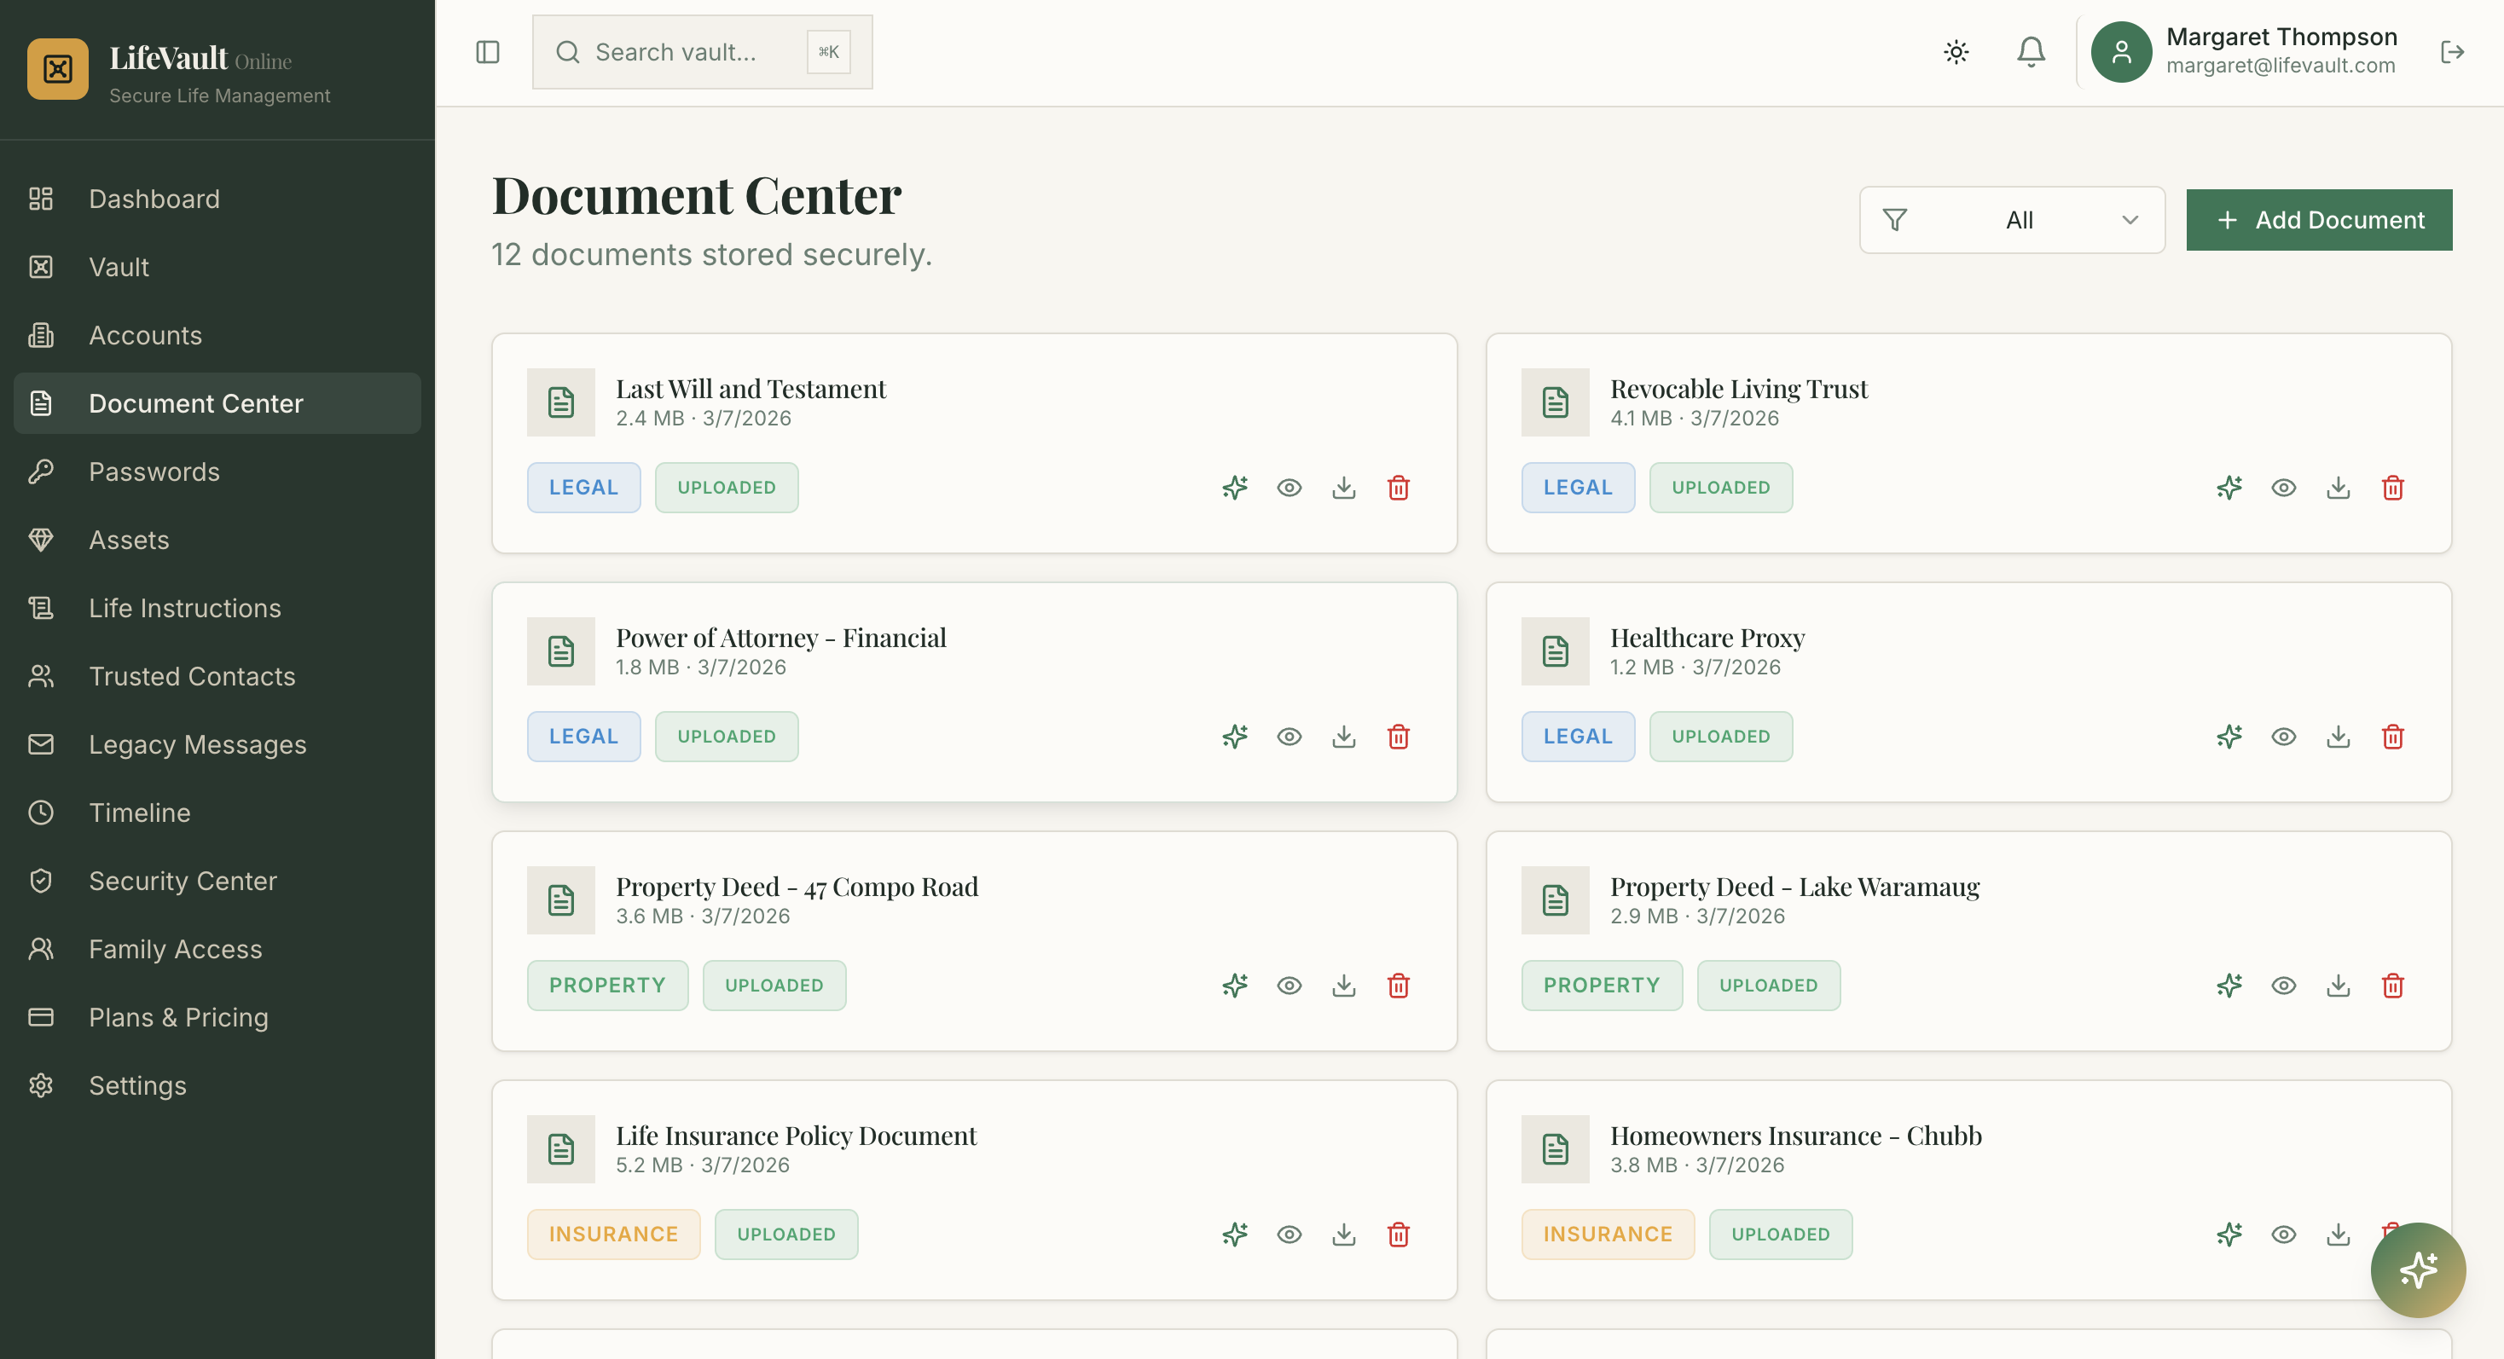Screen dimensions: 2504x1359
Task: Download the Healthcare Proxy document
Action: click(x=2339, y=737)
